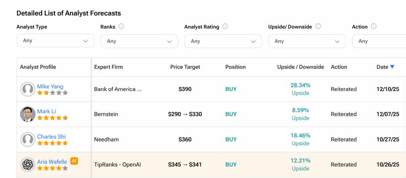Click the info icon next to Ranks
The height and width of the screenshot is (178, 406).
point(121,26)
